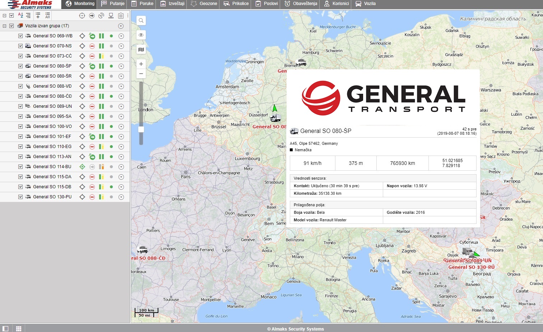Click the General SO 130-PU map label
Image resolution: width=543 pixels, height=332 pixels.
(471, 267)
